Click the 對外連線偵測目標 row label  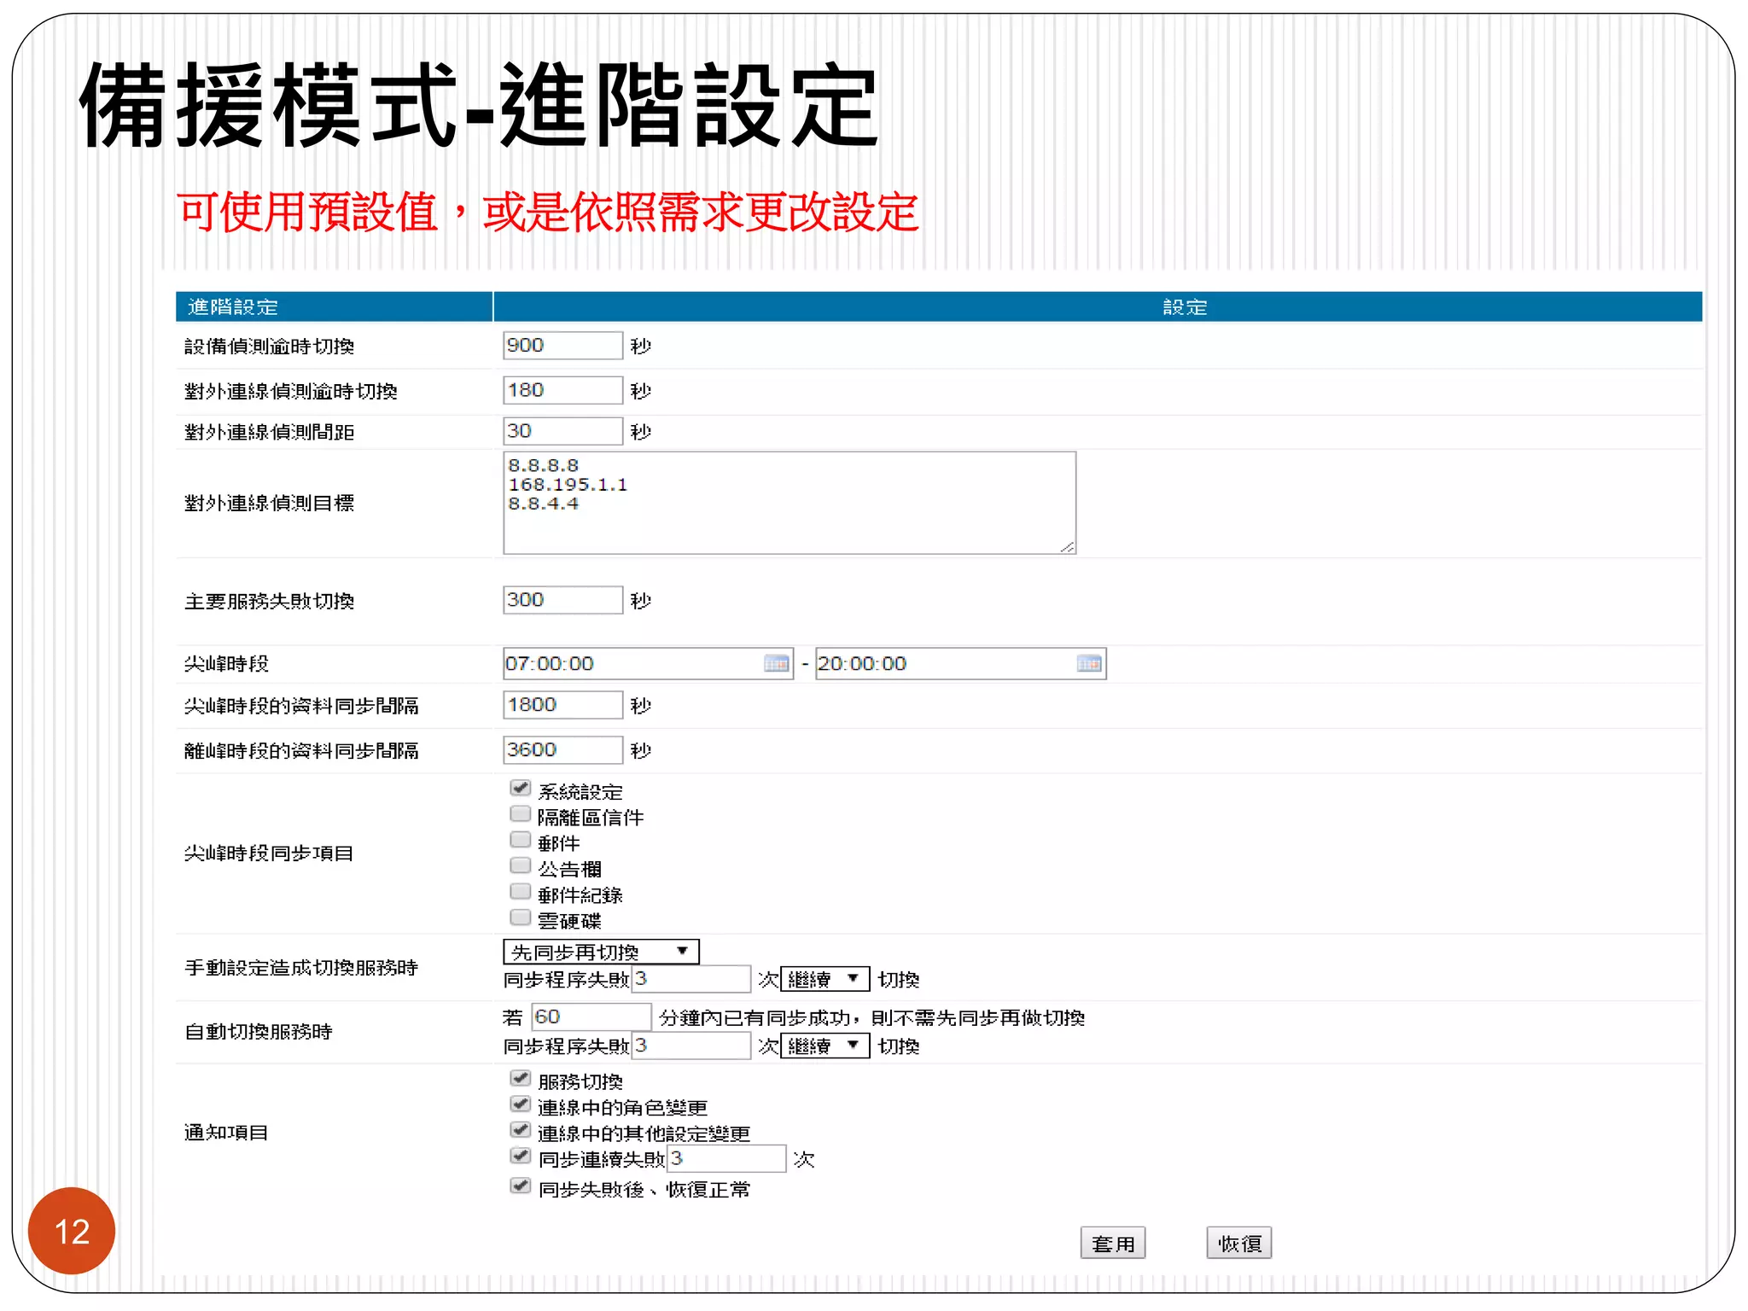point(269,504)
